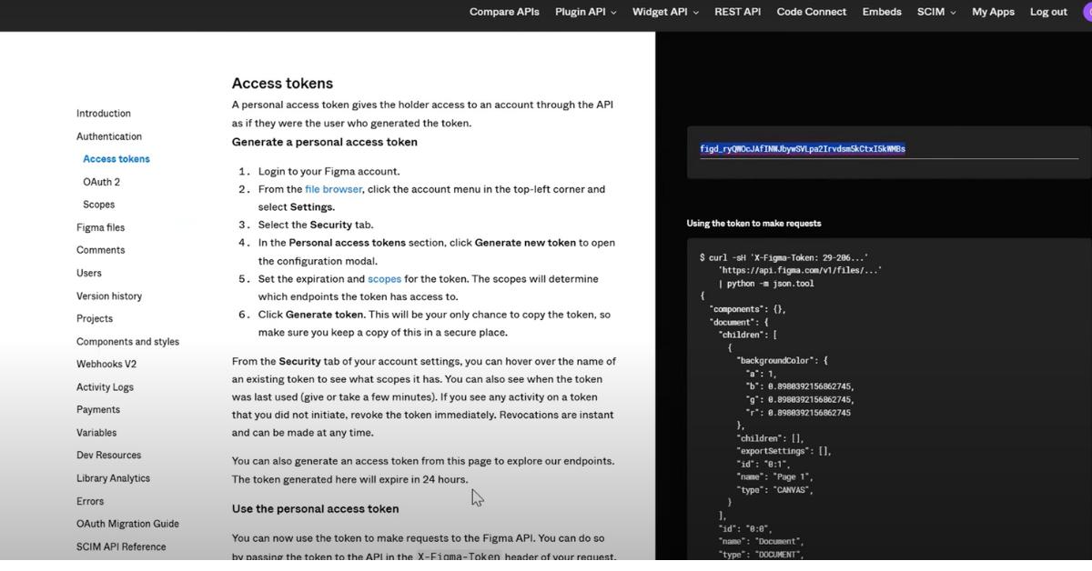Image resolution: width=1092 pixels, height=571 pixels.
Task: Open Comments in the sidebar
Action: (x=100, y=250)
